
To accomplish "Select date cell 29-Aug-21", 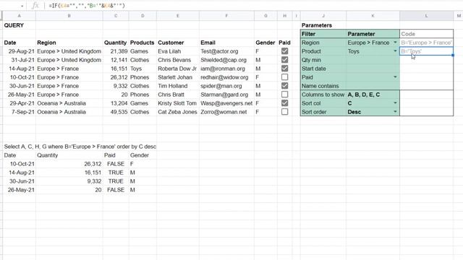I will (x=20, y=51).
